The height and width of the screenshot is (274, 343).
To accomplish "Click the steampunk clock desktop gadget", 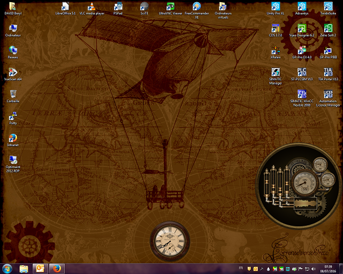I will [x=169, y=241].
